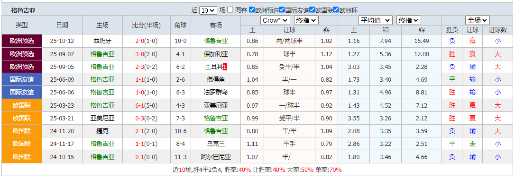Image resolution: width=515 pixels, height=178 pixels.
Task: Click the 近10场 summary line at bottom
Action: [x=257, y=170]
